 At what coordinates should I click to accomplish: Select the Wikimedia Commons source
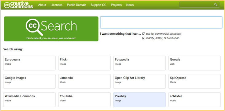(30, 100)
